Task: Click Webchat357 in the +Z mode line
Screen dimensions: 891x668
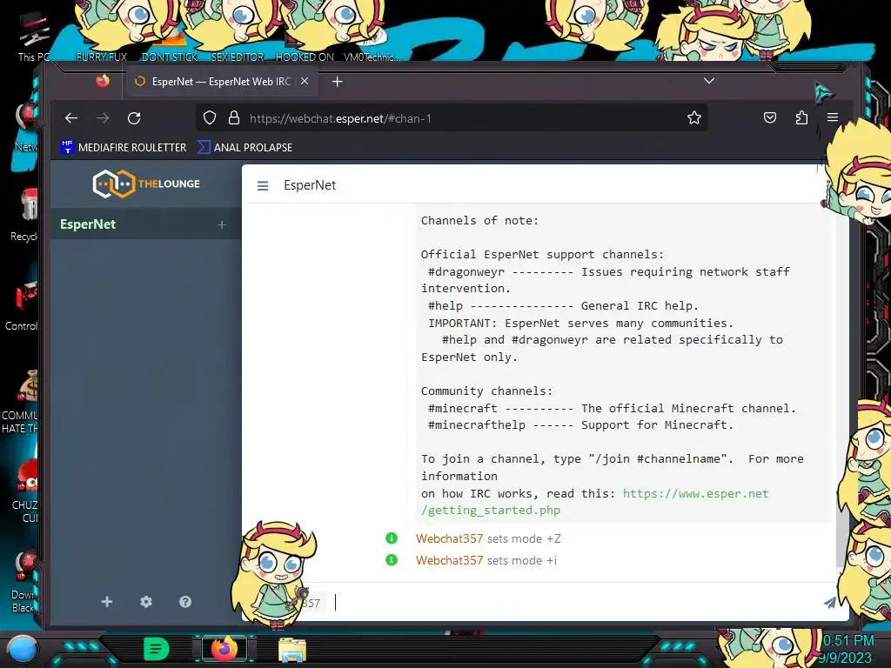Action: point(450,538)
